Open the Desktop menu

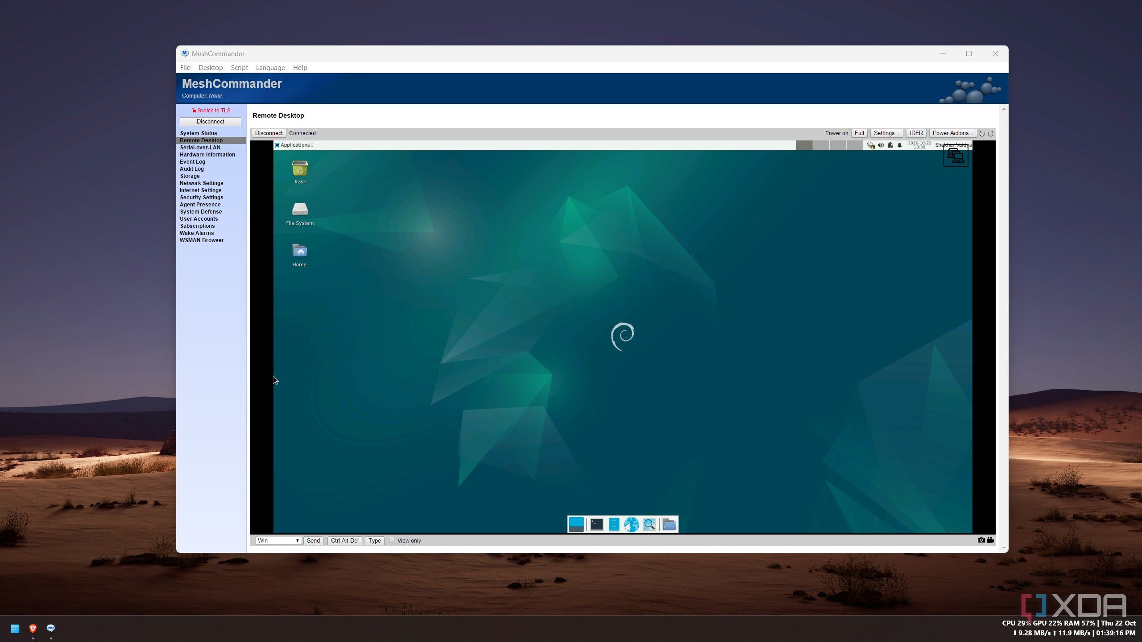(211, 68)
